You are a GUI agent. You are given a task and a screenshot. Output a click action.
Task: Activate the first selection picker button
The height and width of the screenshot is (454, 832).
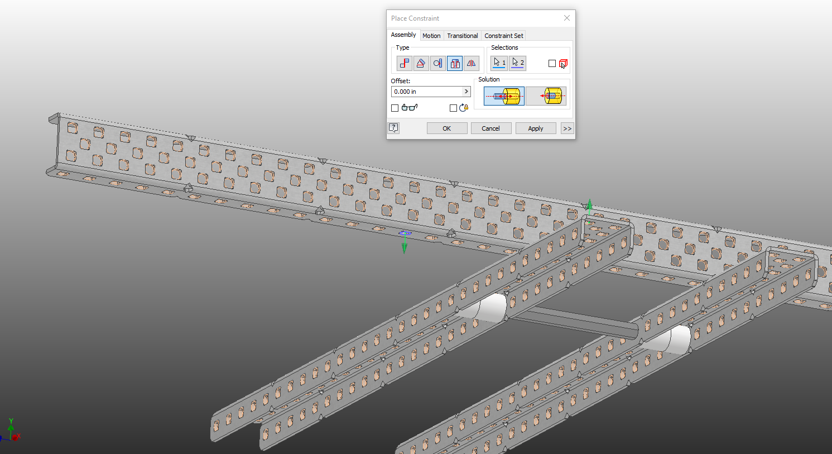[x=499, y=63]
